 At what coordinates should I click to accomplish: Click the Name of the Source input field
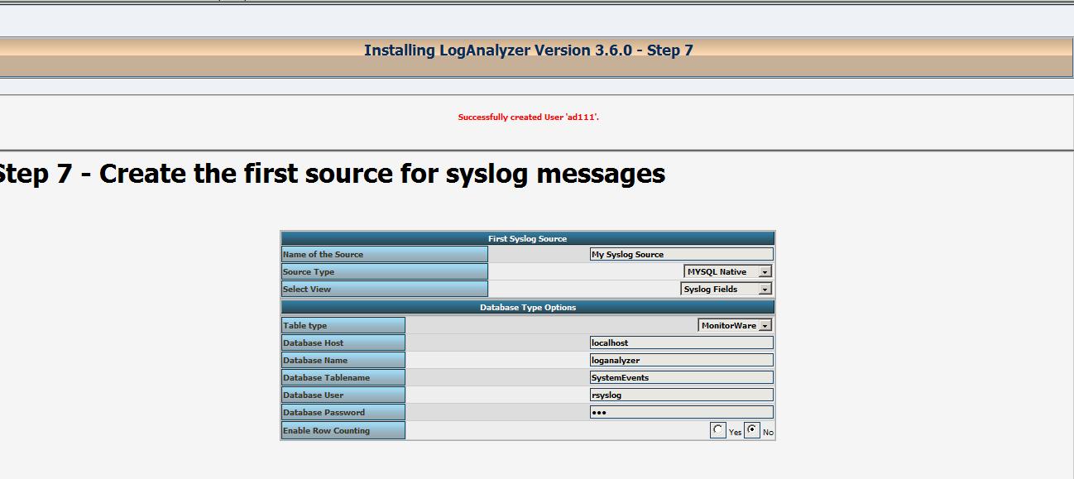pyautogui.click(x=681, y=254)
